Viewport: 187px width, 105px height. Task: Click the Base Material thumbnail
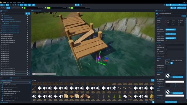(x=168, y=76)
